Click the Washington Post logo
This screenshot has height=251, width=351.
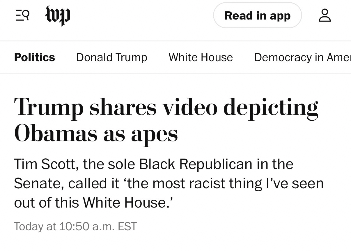pyautogui.click(x=58, y=15)
